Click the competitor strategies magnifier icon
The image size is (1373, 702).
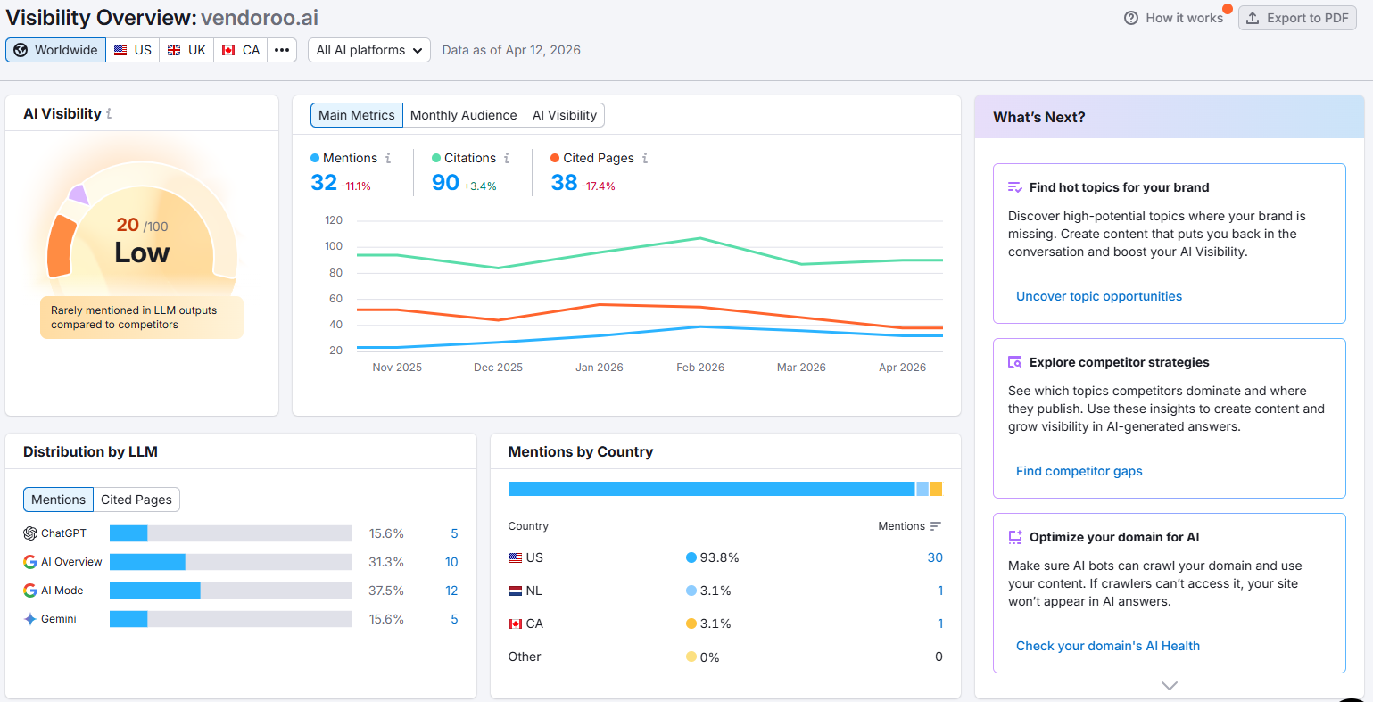[1015, 362]
